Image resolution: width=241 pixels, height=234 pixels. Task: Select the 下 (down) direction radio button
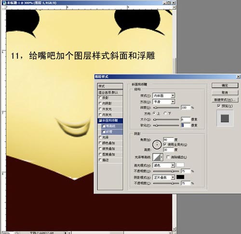(165, 114)
